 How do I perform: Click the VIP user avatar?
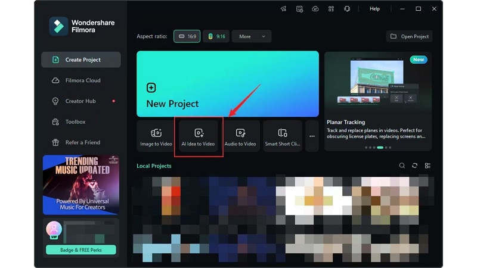point(54,230)
